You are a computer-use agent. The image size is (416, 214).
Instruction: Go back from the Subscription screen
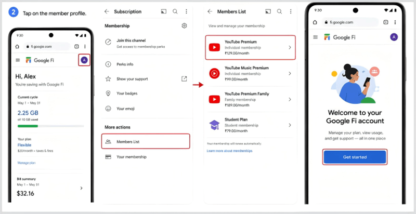pos(107,11)
